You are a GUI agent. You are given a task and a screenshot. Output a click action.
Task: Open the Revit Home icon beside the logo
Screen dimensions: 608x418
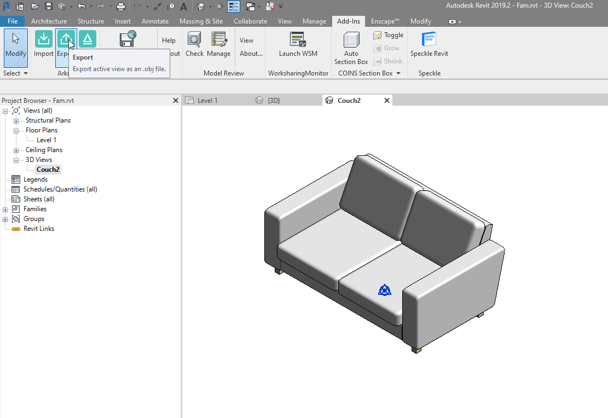click(19, 6)
